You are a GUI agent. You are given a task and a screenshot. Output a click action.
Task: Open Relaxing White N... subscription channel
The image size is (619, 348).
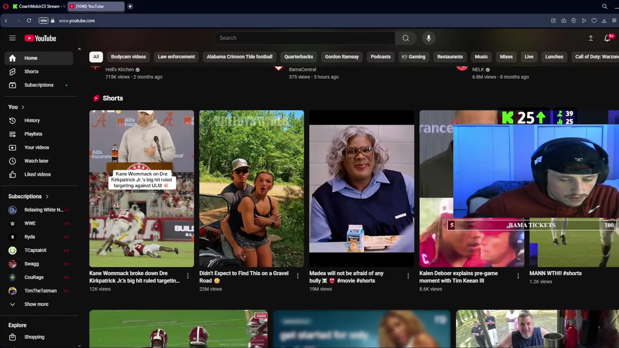39,210
